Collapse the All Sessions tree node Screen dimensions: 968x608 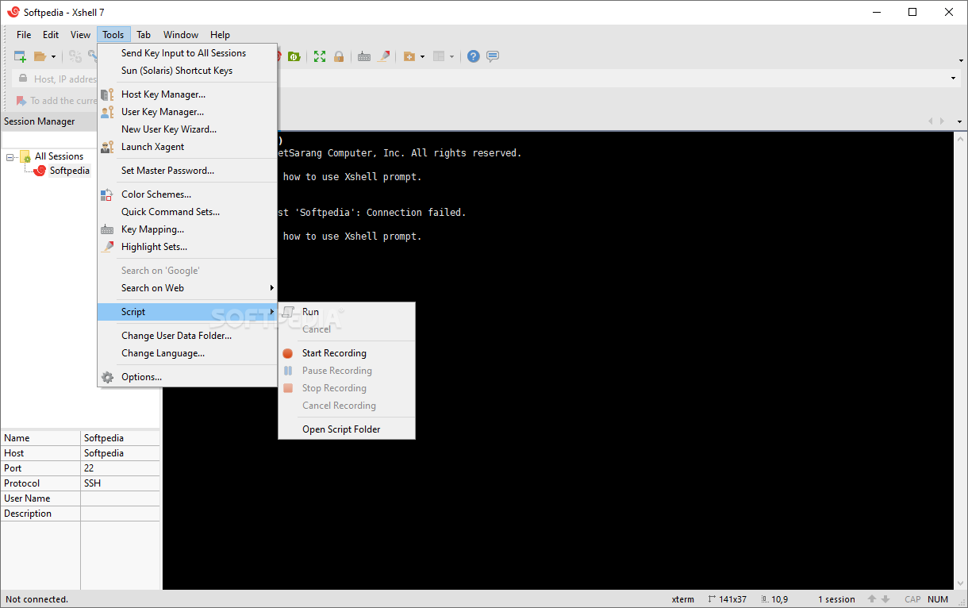point(10,156)
